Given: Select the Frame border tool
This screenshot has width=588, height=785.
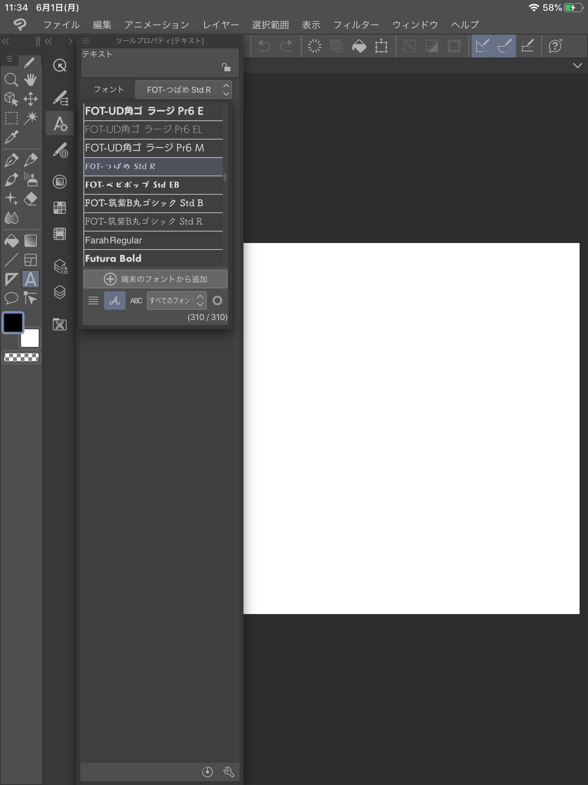Looking at the screenshot, I should (x=31, y=260).
